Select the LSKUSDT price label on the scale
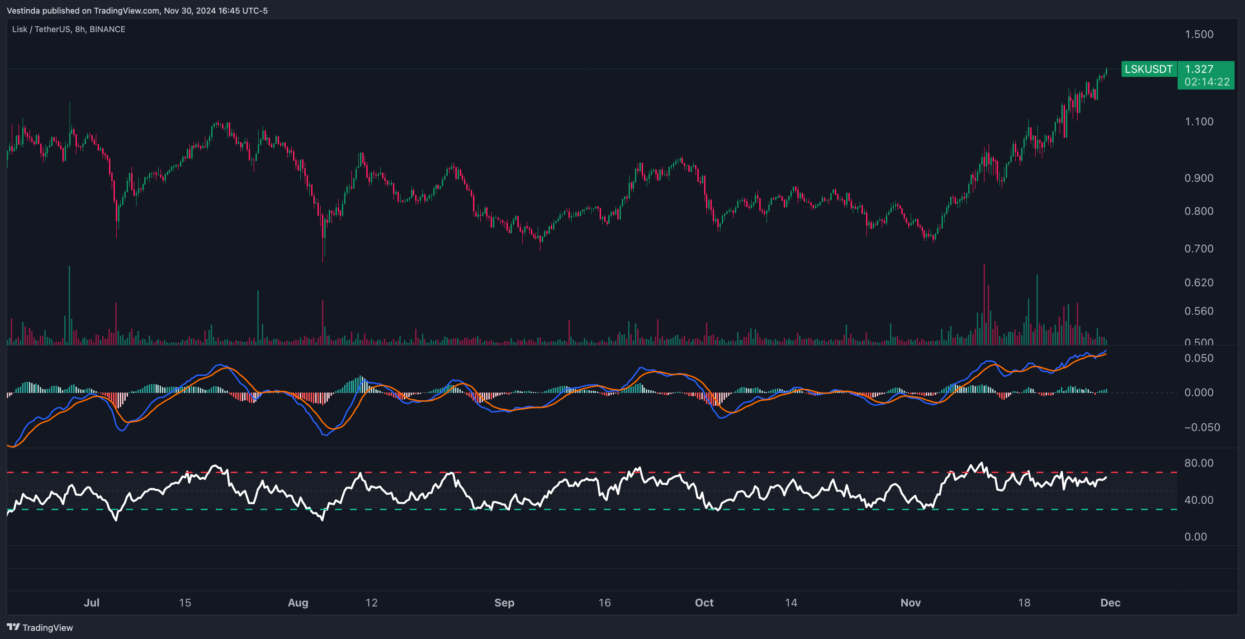 click(1149, 70)
